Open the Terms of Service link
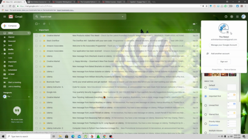 (230, 69)
